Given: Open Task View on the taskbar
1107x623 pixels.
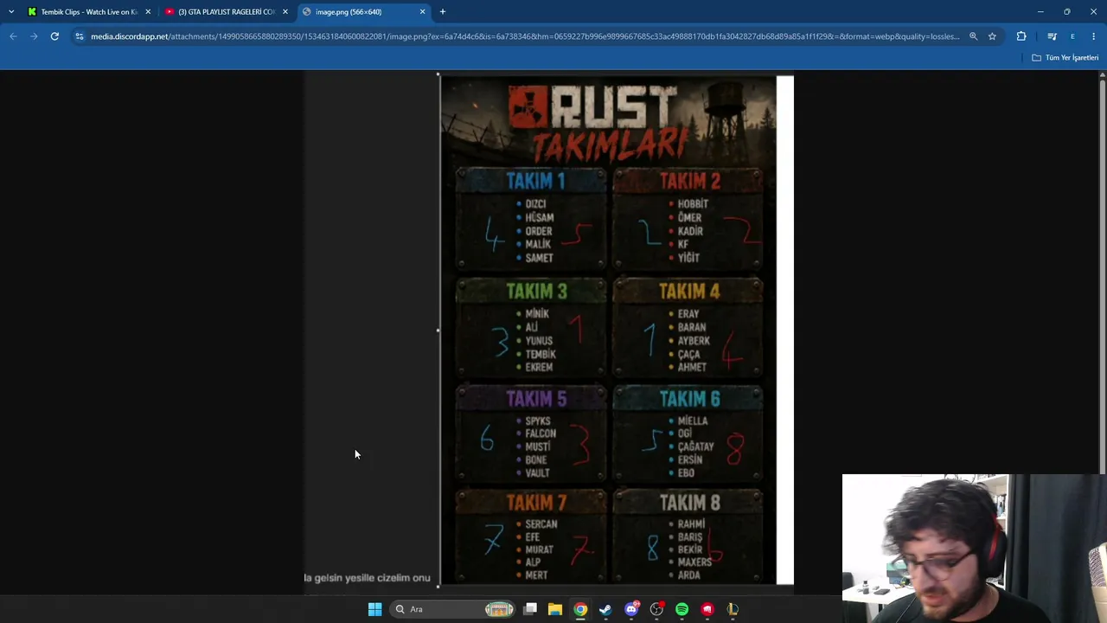Looking at the screenshot, I should 530,609.
